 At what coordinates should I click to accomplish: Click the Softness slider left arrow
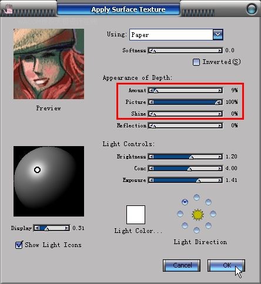[151, 50]
